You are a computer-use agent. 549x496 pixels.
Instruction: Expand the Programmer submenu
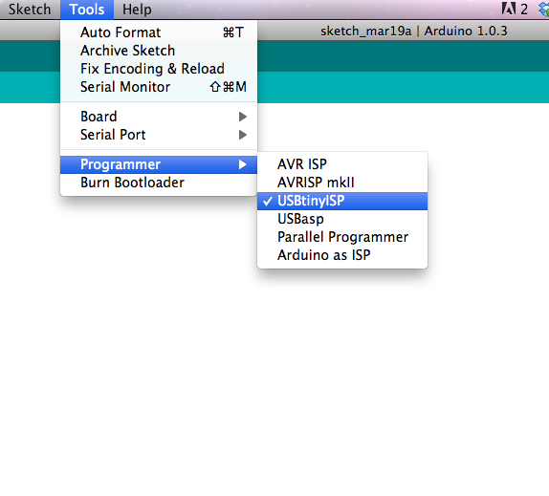point(159,164)
